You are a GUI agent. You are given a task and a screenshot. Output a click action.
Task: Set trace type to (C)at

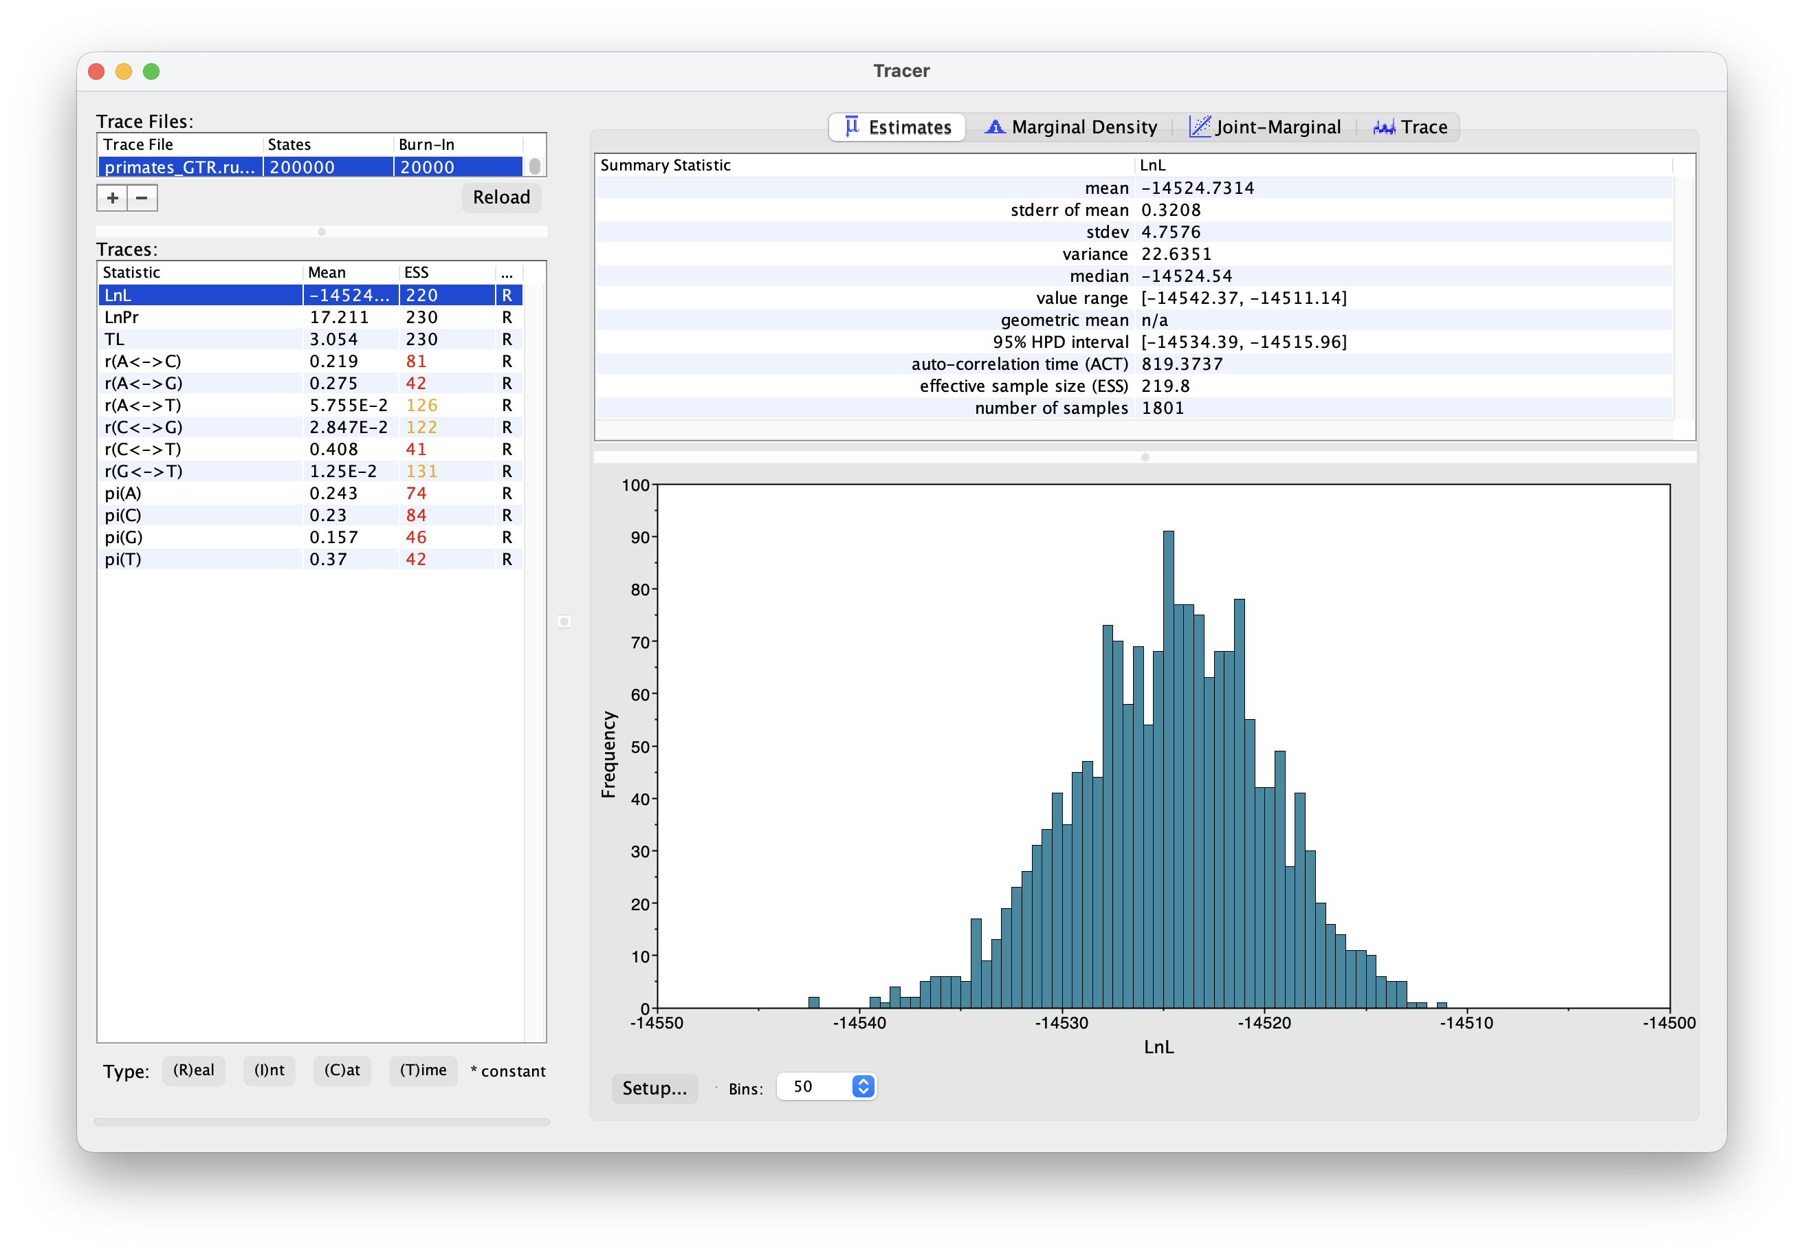[x=342, y=1070]
